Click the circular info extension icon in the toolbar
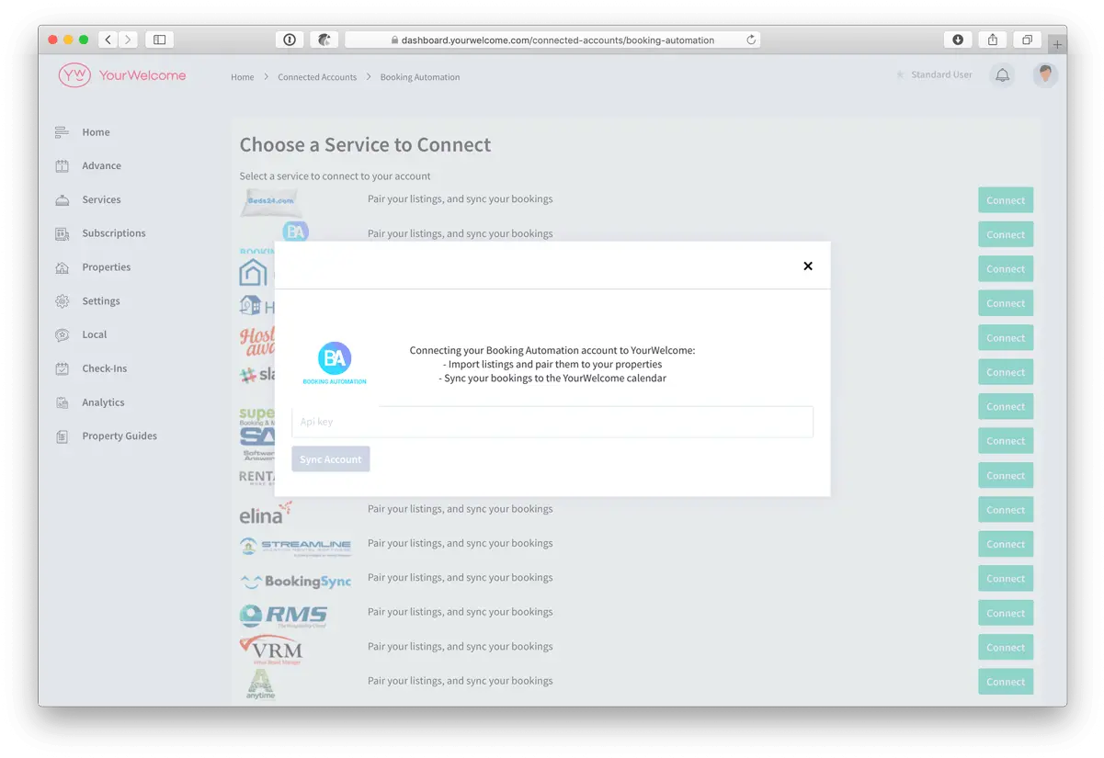This screenshot has height=758, width=1104. click(x=290, y=40)
